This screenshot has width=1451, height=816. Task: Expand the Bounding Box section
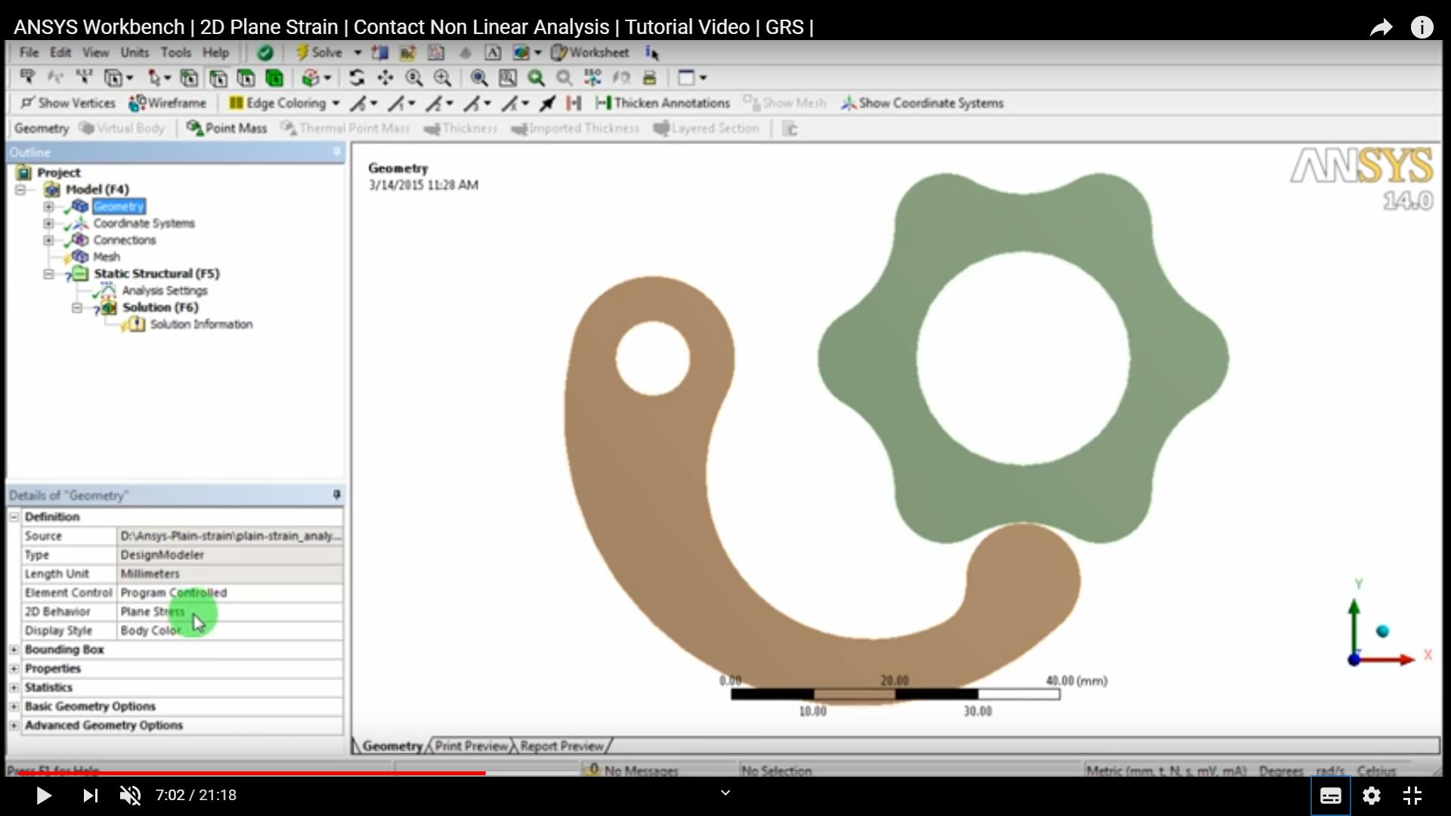tap(14, 649)
